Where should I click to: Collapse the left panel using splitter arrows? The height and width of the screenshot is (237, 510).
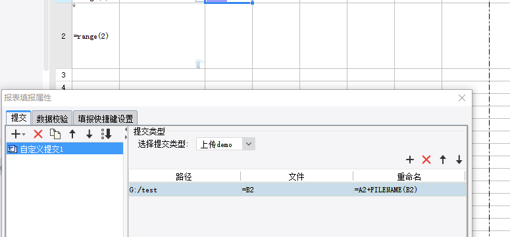coord(126,129)
